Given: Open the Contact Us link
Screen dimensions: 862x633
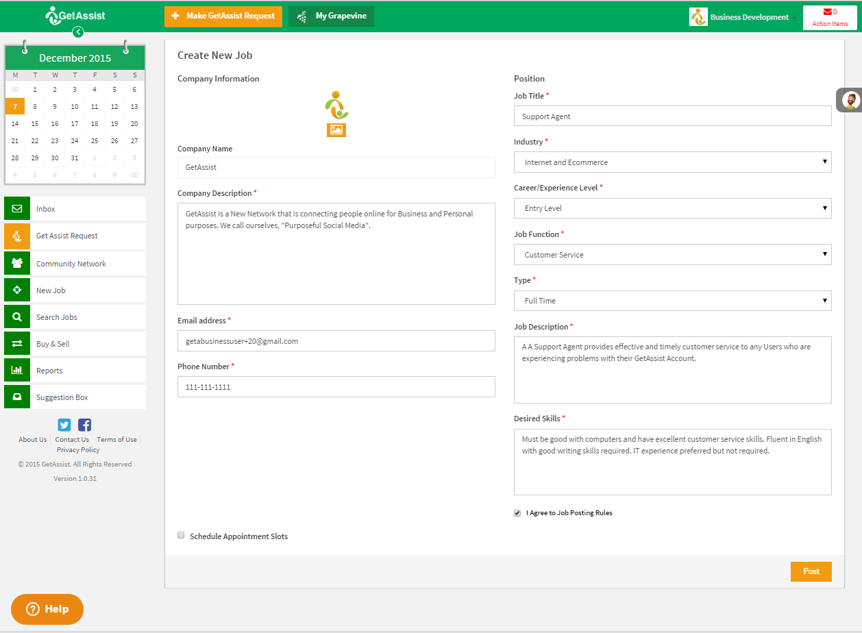Looking at the screenshot, I should click(x=72, y=440).
